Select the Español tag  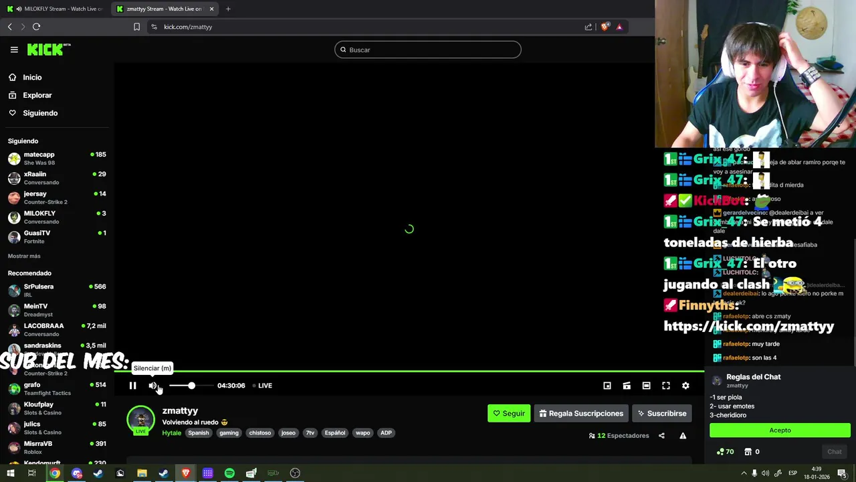point(335,433)
